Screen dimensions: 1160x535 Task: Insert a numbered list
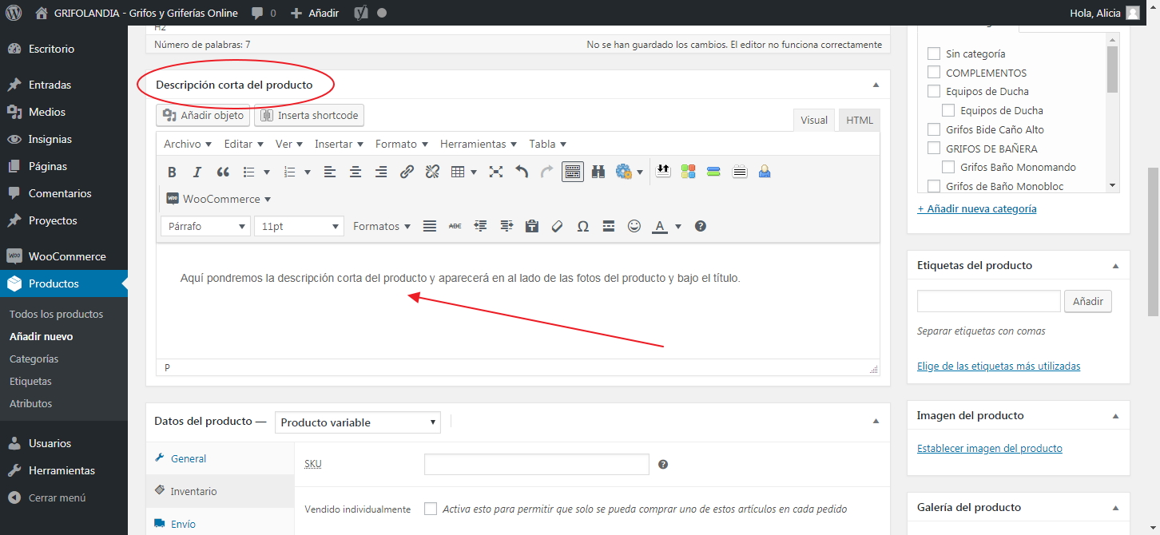pos(292,172)
